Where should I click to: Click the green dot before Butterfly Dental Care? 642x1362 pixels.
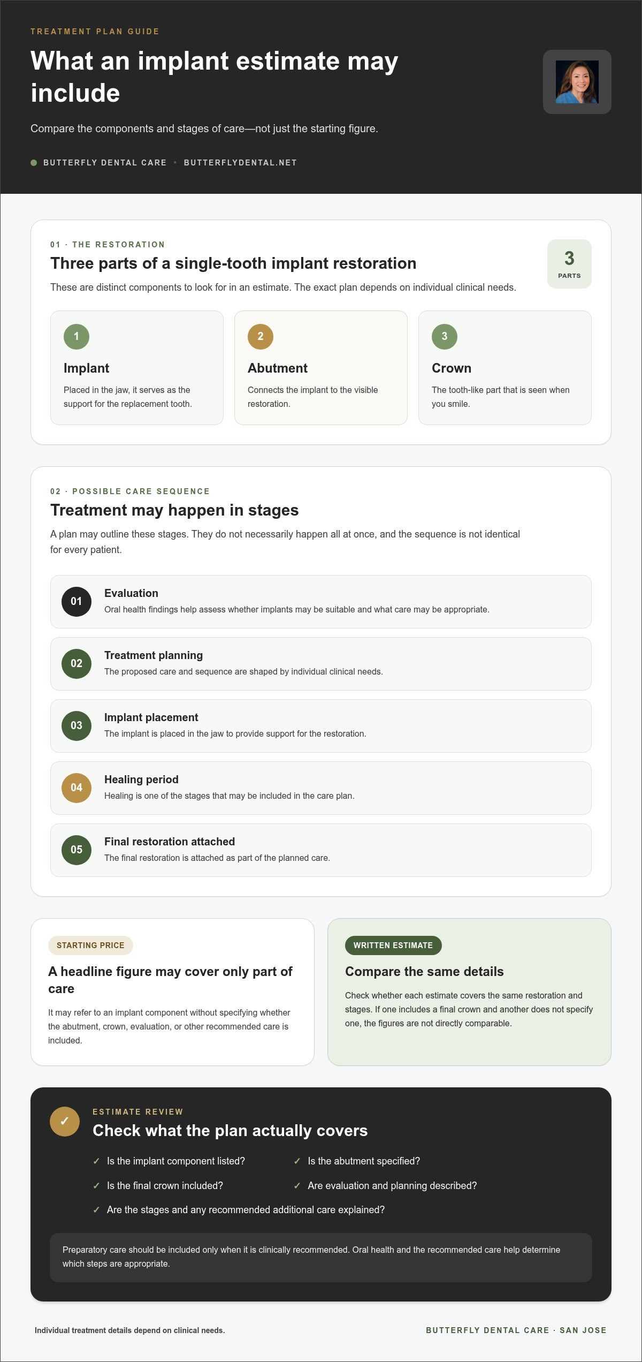coord(34,163)
